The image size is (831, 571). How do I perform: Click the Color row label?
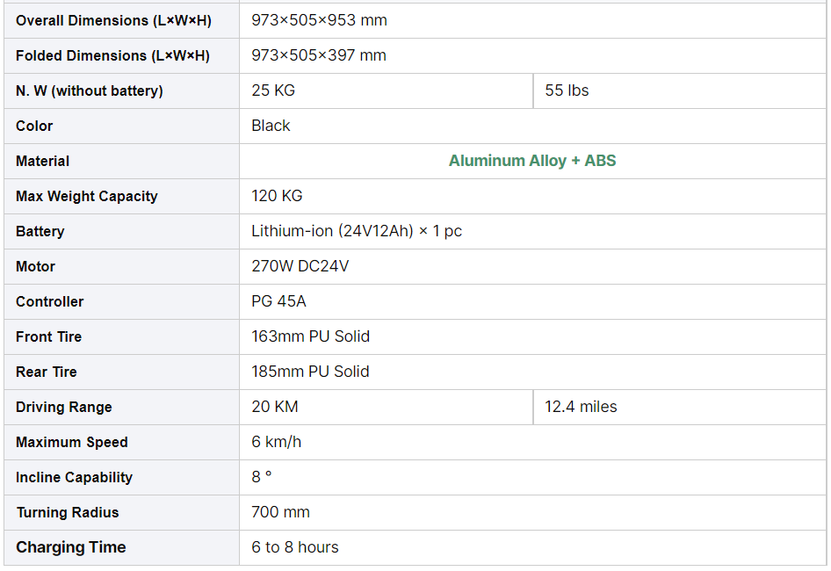coord(34,126)
